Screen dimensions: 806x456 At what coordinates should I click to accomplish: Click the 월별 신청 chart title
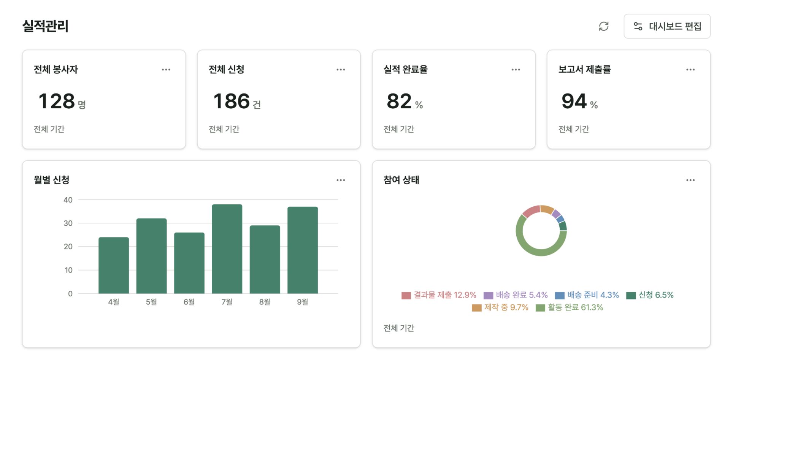point(51,180)
